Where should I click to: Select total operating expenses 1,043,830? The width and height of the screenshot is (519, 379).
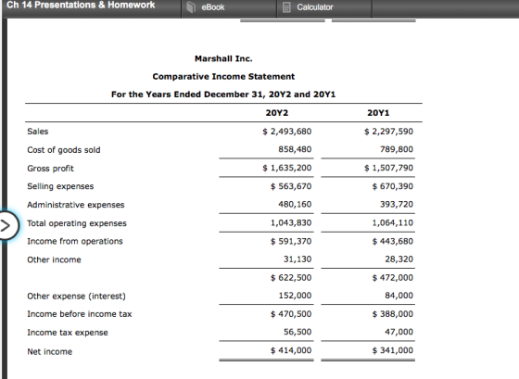coord(291,222)
